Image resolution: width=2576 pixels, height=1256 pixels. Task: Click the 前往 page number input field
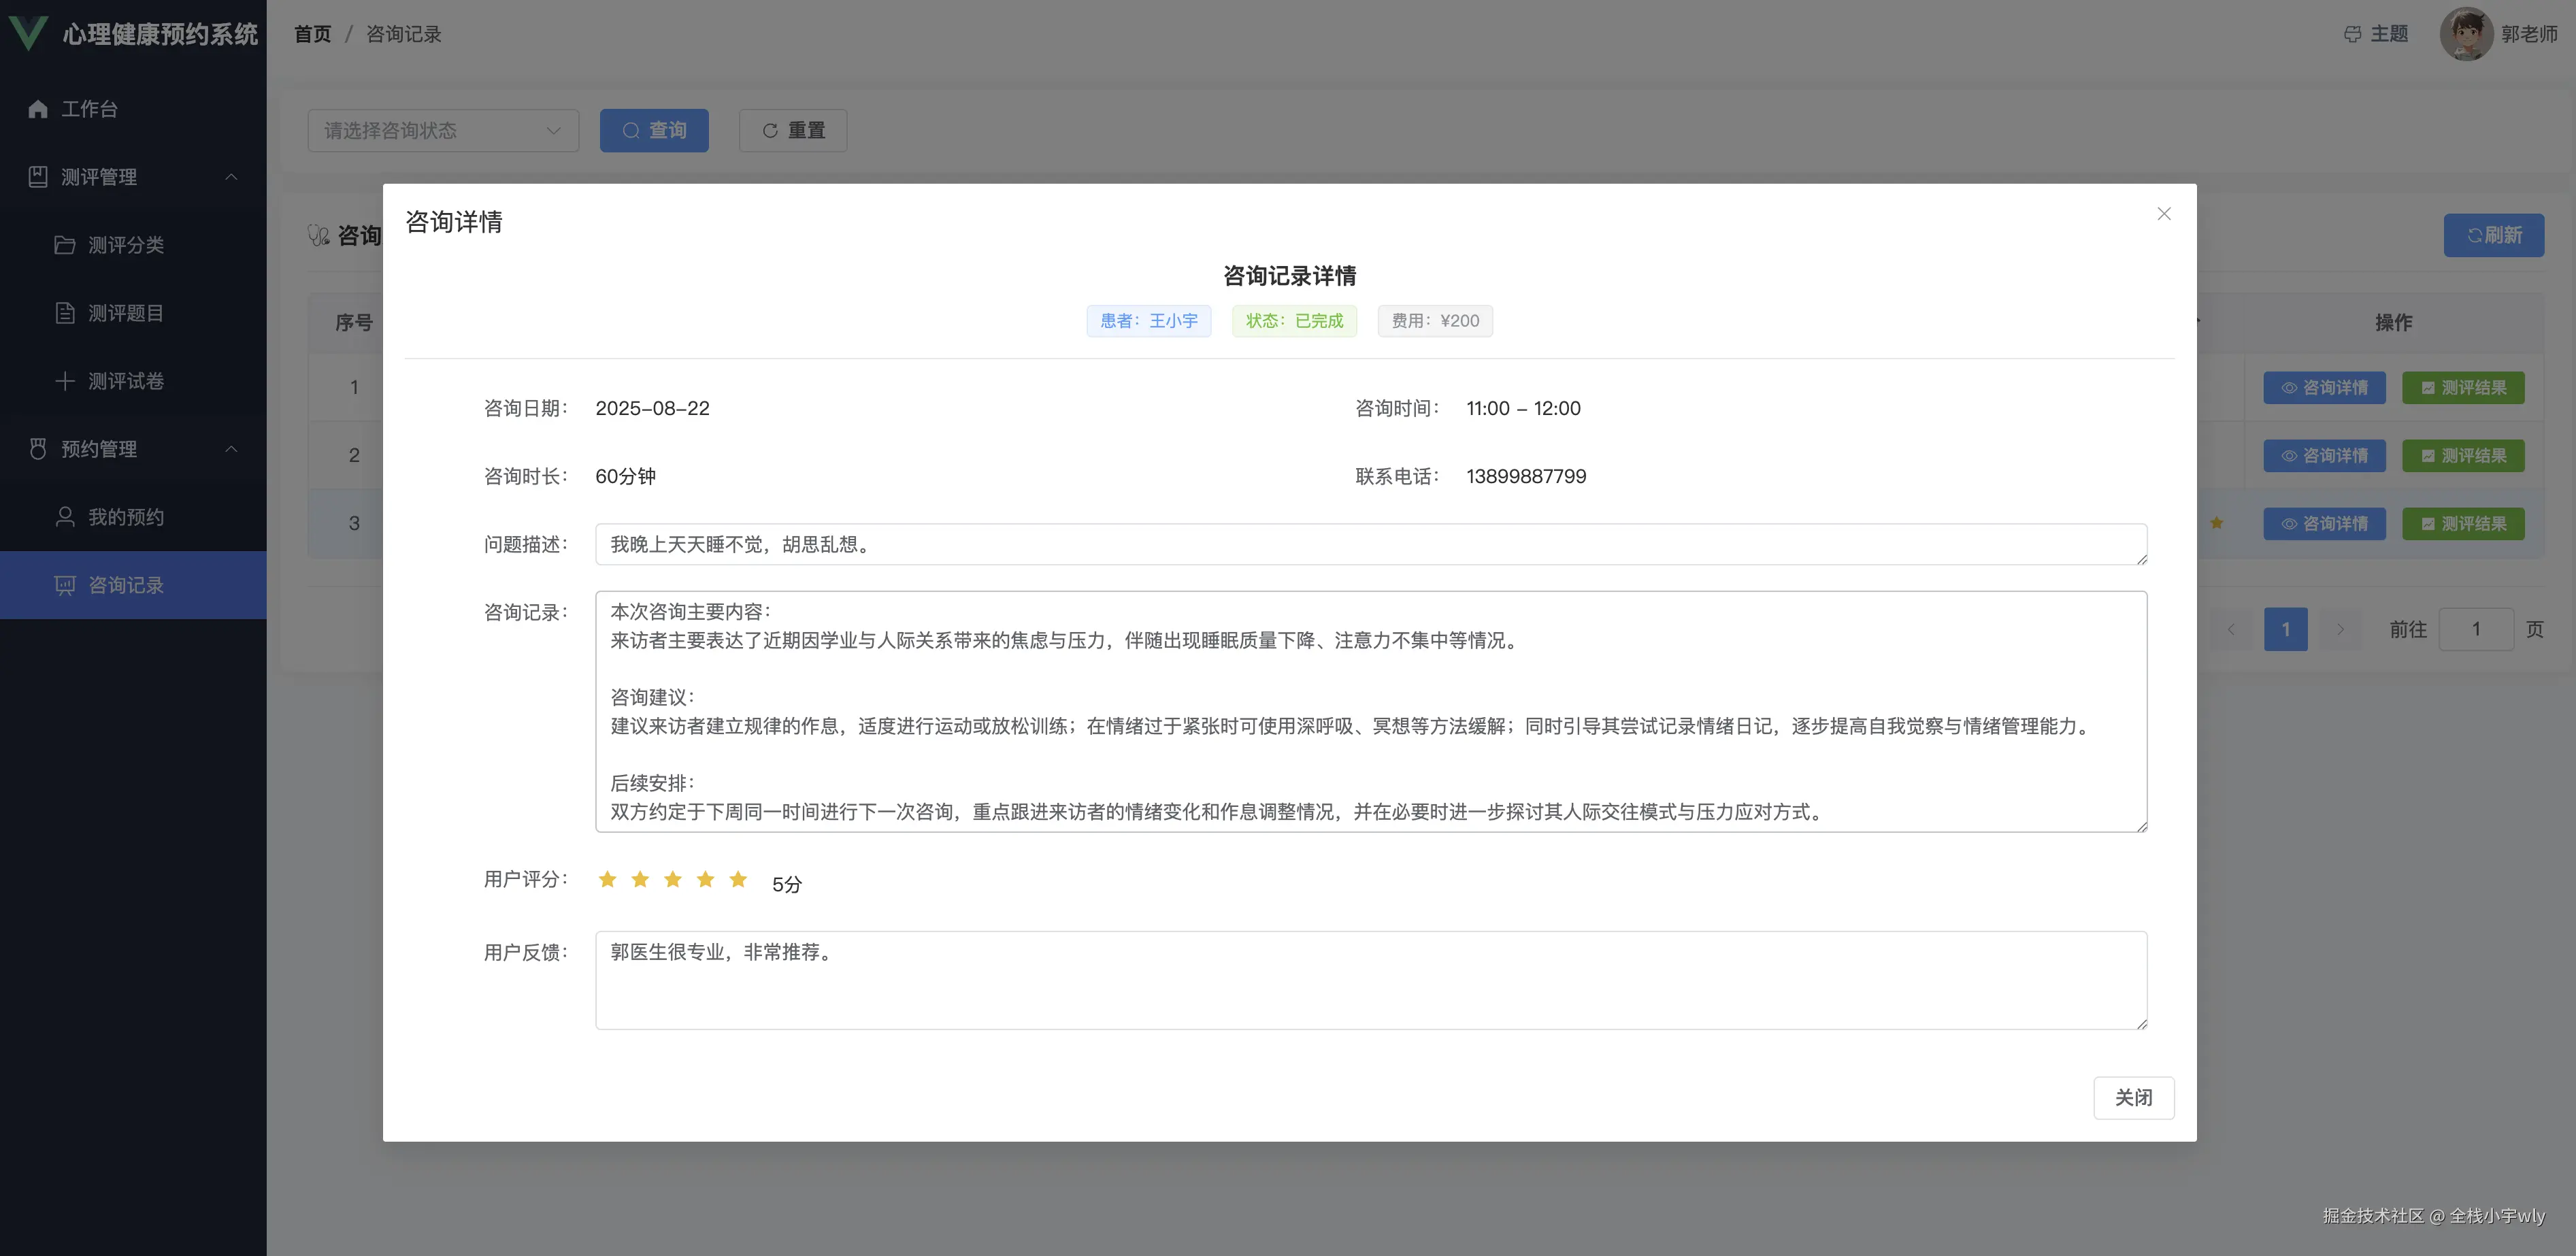(x=2477, y=629)
